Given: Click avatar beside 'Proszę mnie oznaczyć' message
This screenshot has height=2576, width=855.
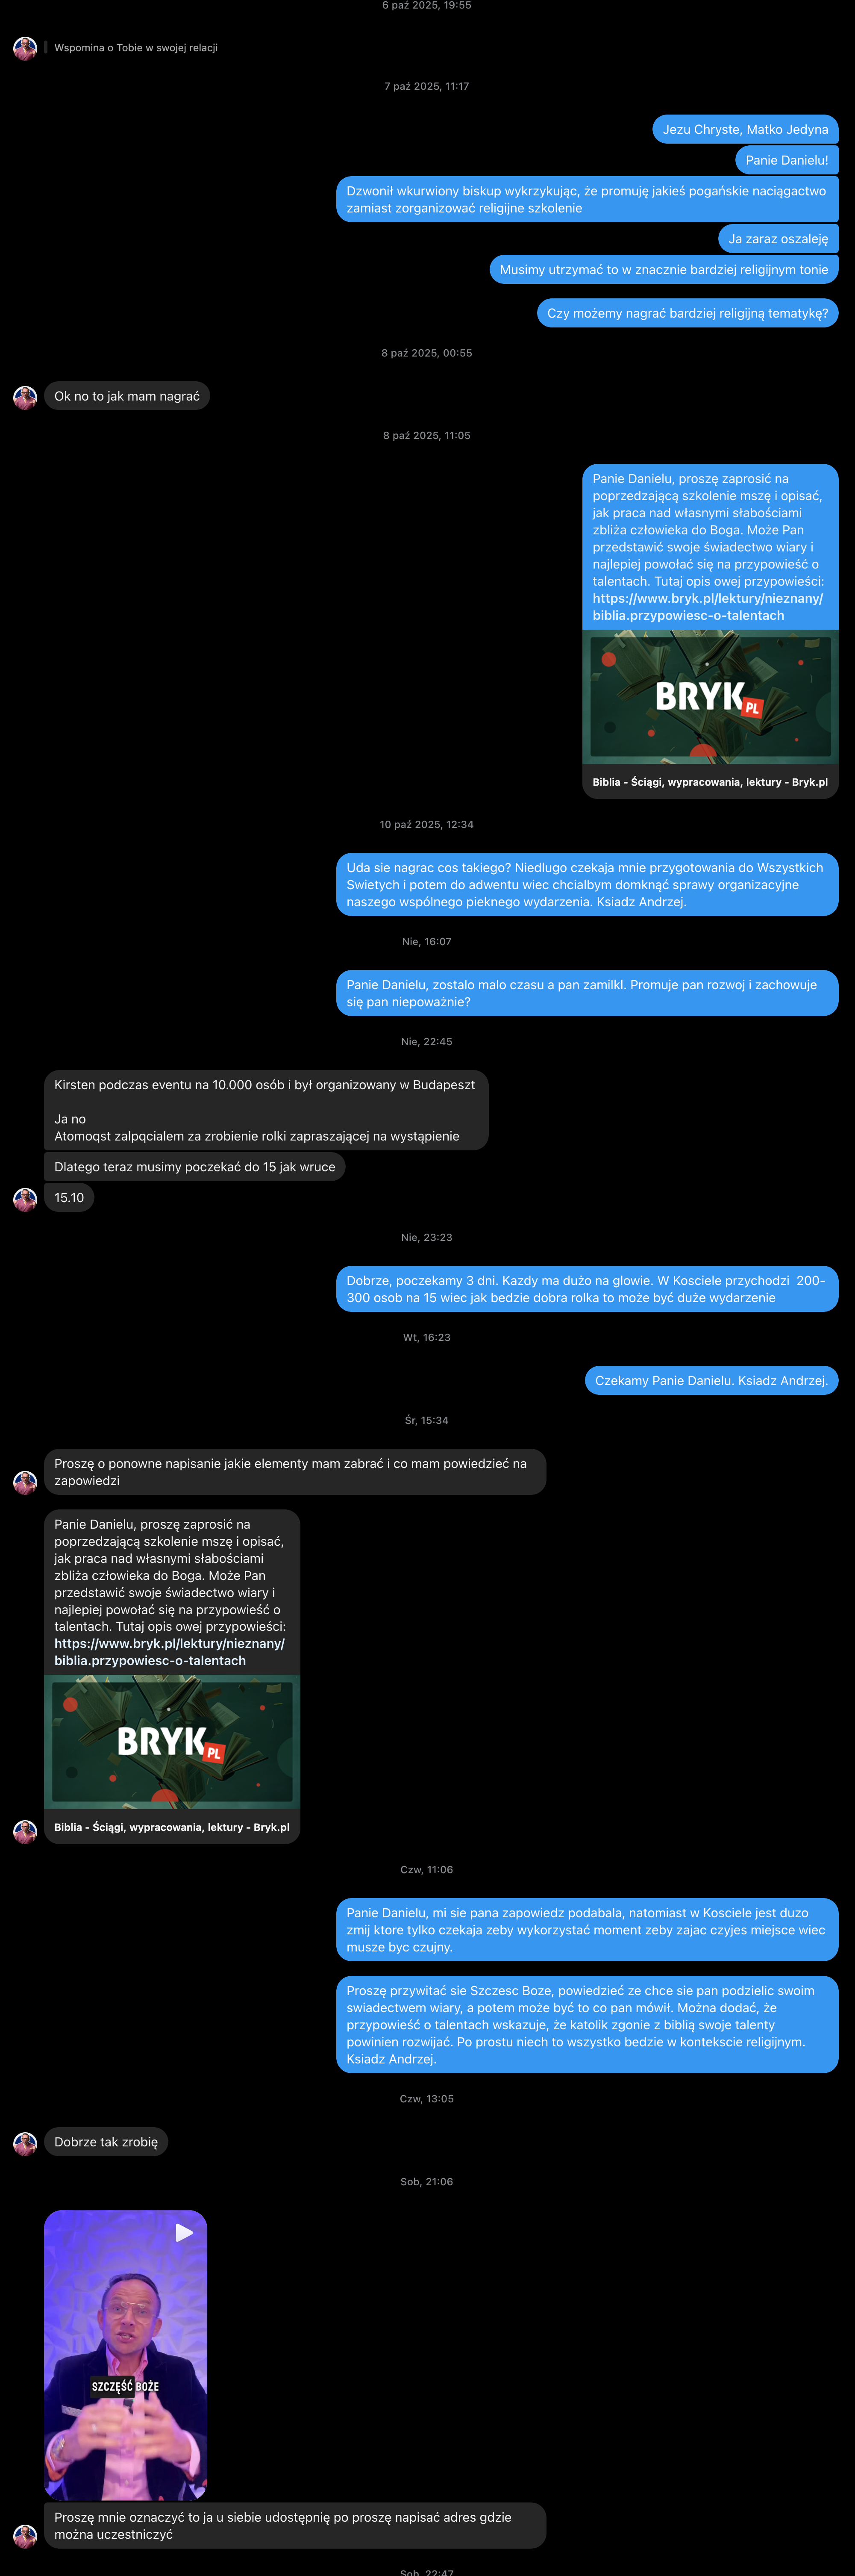Looking at the screenshot, I should (25, 2535).
